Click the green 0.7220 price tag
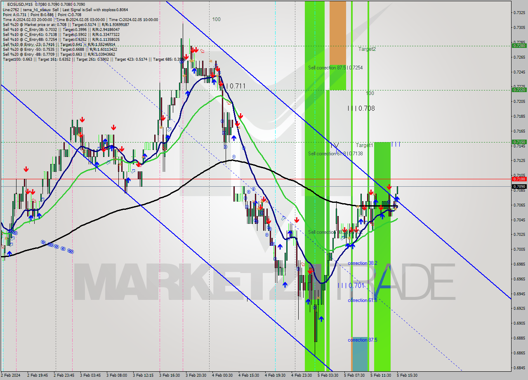528x380 pixels. point(519,90)
